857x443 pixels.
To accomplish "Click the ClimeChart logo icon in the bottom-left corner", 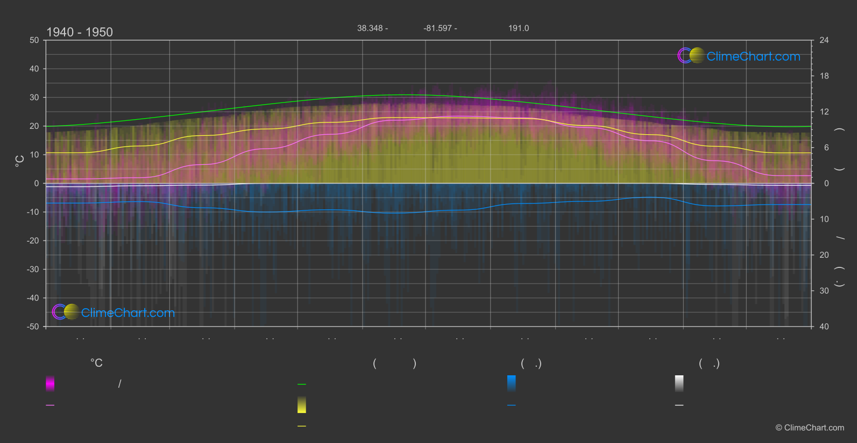I will (x=66, y=312).
